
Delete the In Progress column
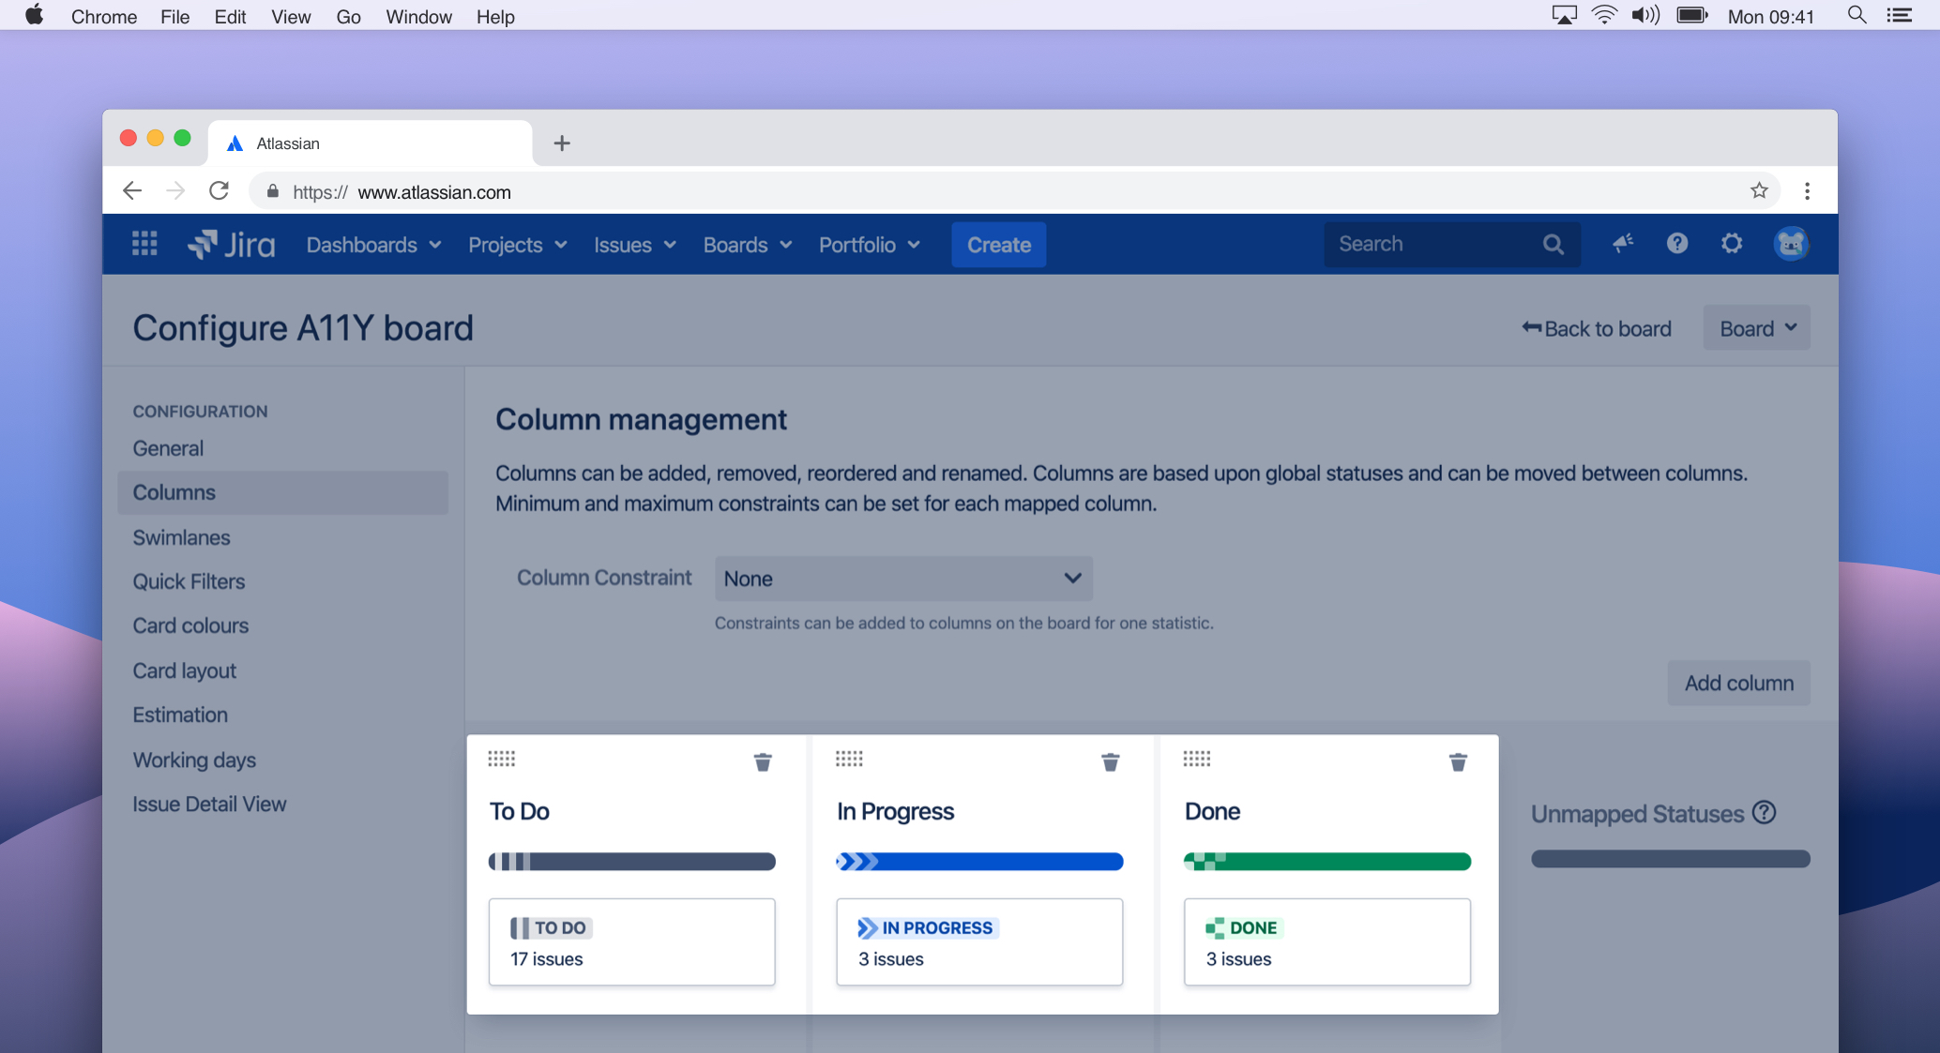click(x=1110, y=762)
